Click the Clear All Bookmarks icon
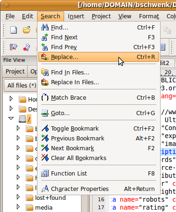The height and width of the screenshot is (212, 176). click(x=45, y=158)
